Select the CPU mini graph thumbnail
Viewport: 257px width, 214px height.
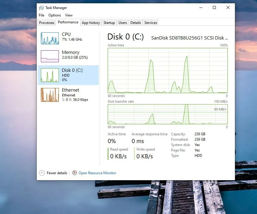tap(50, 38)
